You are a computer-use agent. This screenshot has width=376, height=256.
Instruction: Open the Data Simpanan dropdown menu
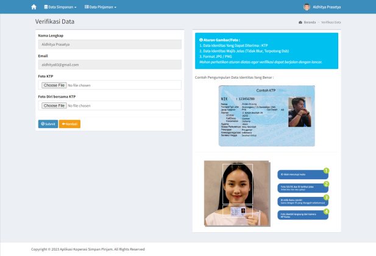[60, 7]
